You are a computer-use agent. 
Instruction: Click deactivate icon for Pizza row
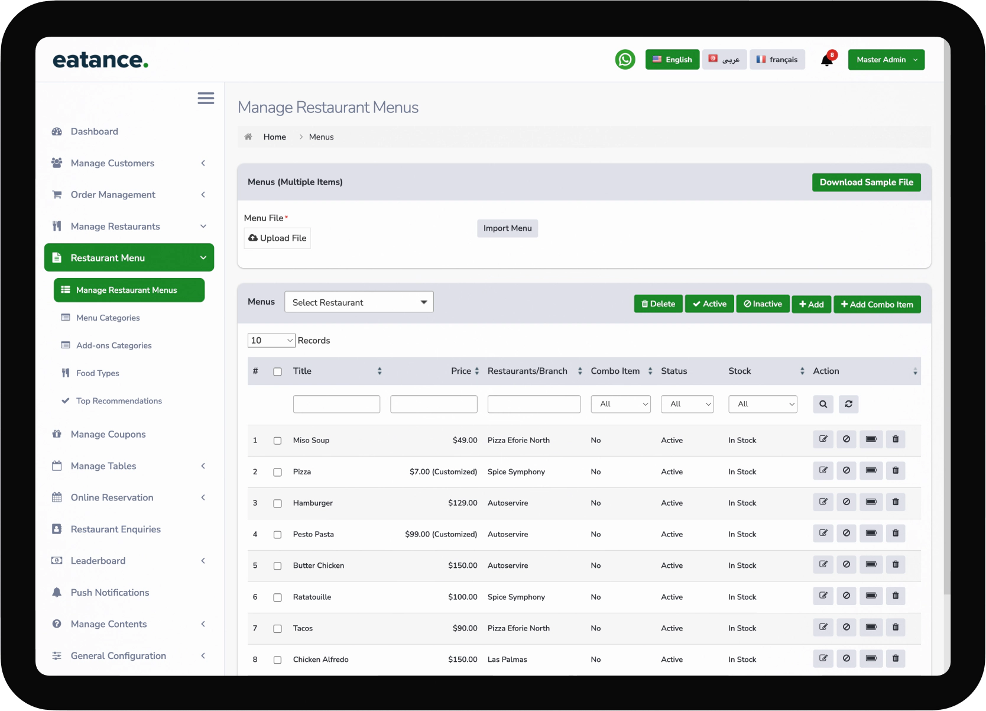(846, 471)
